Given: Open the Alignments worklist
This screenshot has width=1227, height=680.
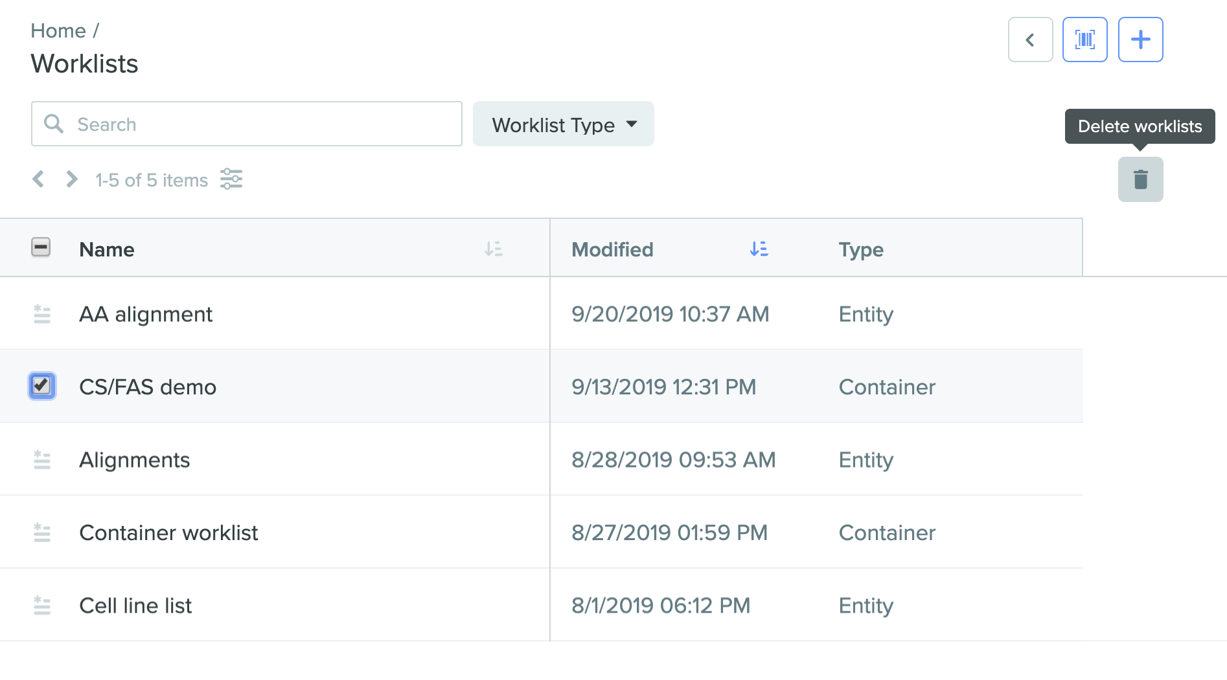Looking at the screenshot, I should coord(135,460).
